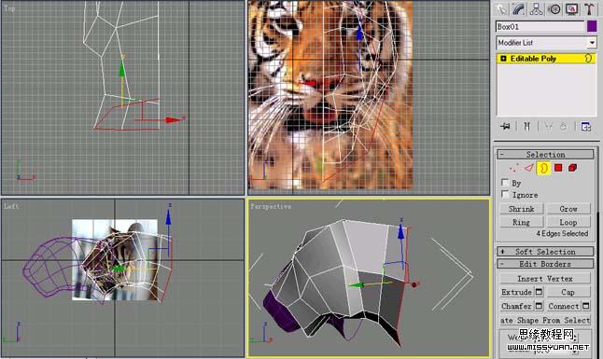
Task: Click the Grow selection button
Action: [568, 209]
